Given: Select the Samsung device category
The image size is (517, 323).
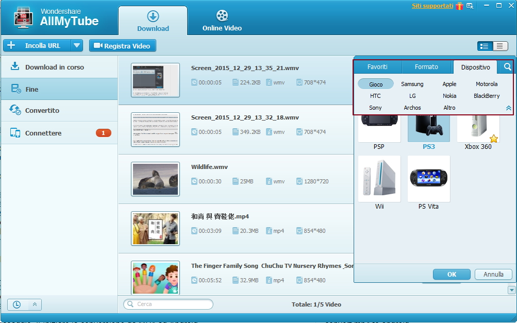Looking at the screenshot, I should pos(412,84).
